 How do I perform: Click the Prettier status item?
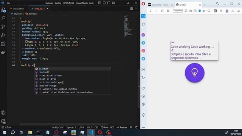(122, 127)
